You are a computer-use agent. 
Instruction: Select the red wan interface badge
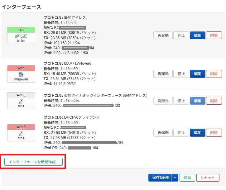point(21,68)
